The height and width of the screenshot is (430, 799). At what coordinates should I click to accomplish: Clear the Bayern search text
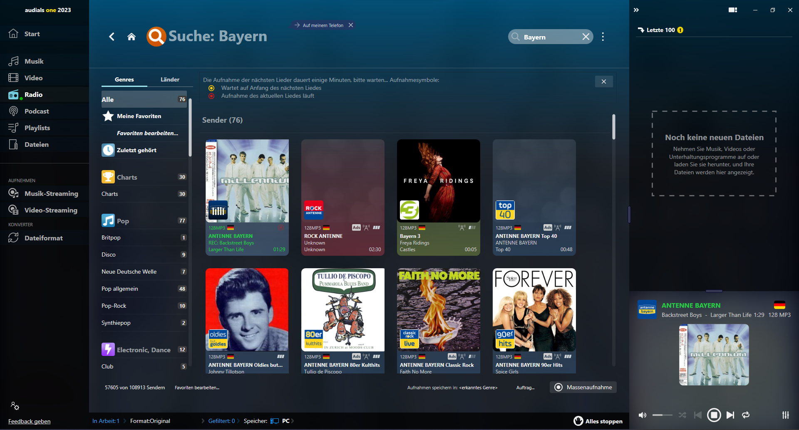[x=586, y=37]
